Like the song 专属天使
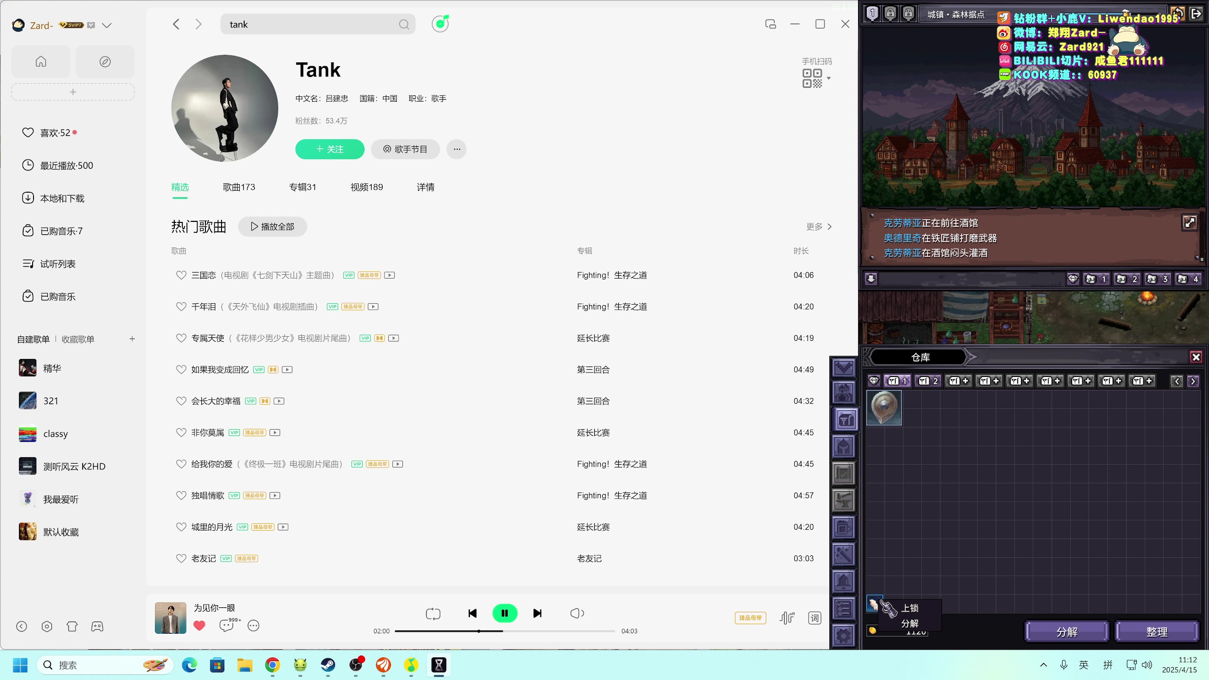This screenshot has height=680, width=1209. (x=181, y=339)
